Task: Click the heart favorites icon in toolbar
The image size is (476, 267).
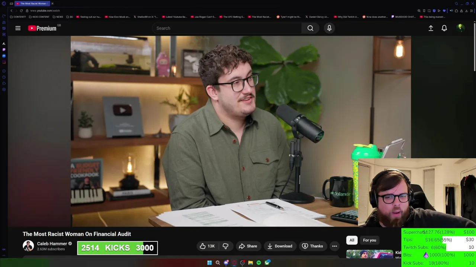Action: tap(444, 11)
